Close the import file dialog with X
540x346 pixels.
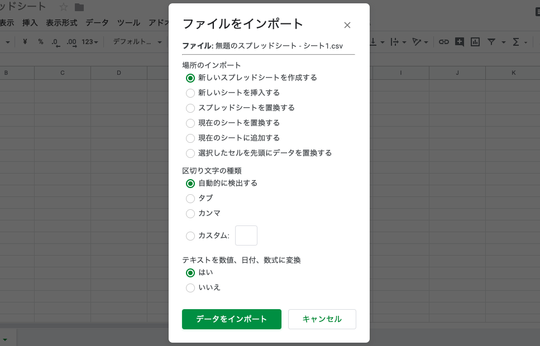pos(347,25)
